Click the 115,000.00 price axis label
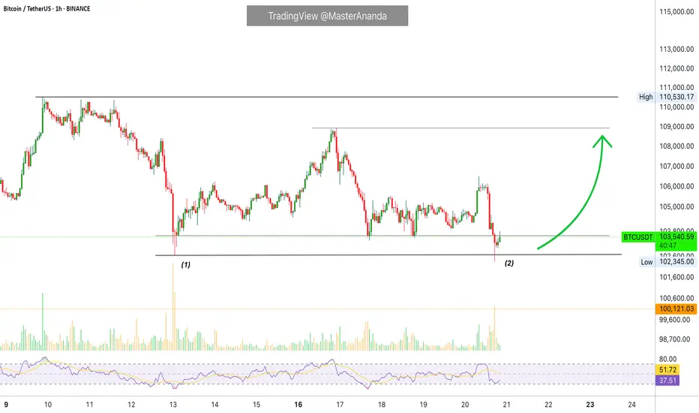The height and width of the screenshot is (413, 699). [676, 11]
